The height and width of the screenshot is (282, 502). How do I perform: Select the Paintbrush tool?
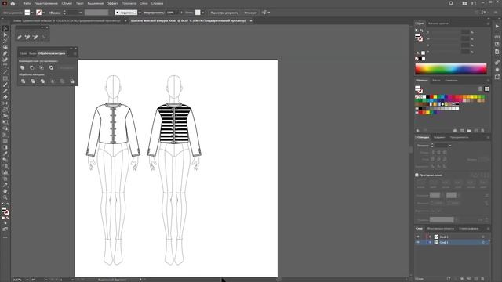tap(5, 85)
